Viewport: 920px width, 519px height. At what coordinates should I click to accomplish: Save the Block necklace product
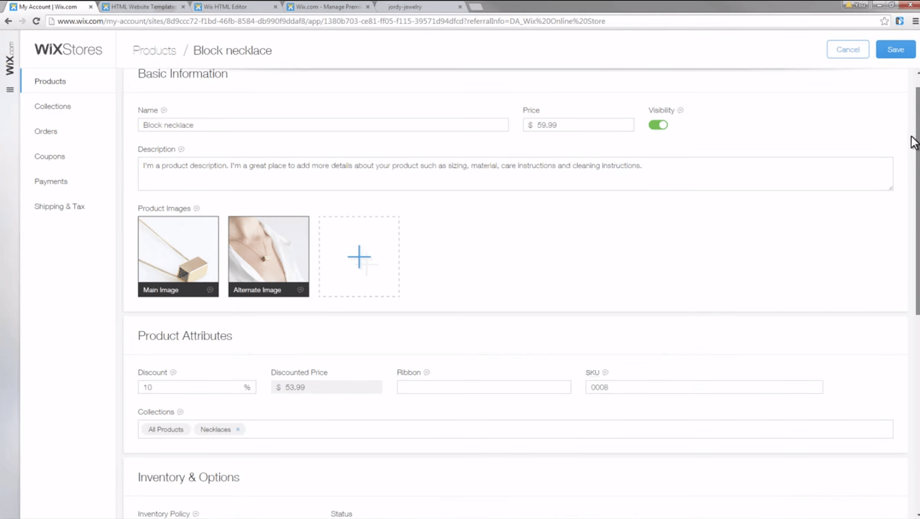895,49
